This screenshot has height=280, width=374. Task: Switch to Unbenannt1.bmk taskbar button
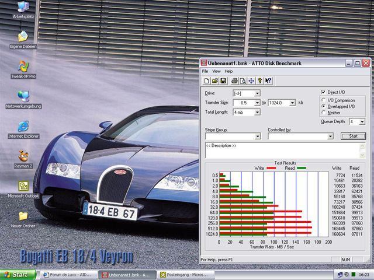(127, 275)
